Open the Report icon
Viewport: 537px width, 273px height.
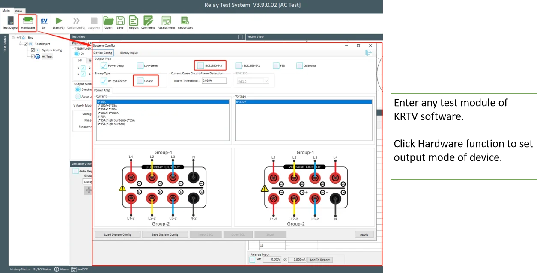pyautogui.click(x=134, y=22)
